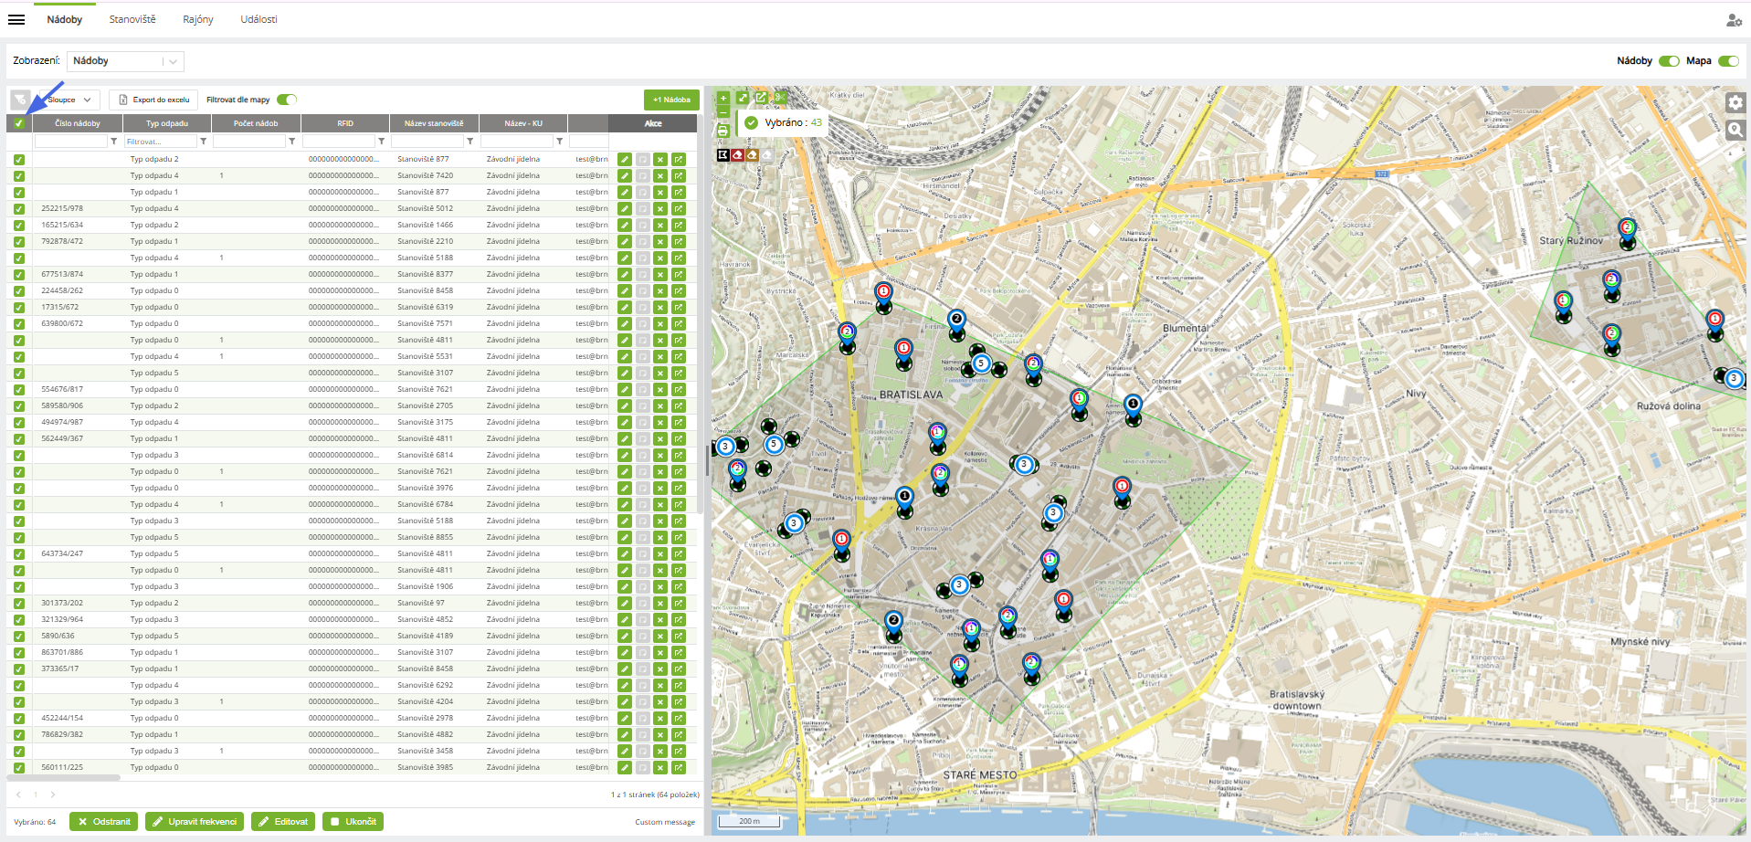Click the user account icon

click(1733, 20)
